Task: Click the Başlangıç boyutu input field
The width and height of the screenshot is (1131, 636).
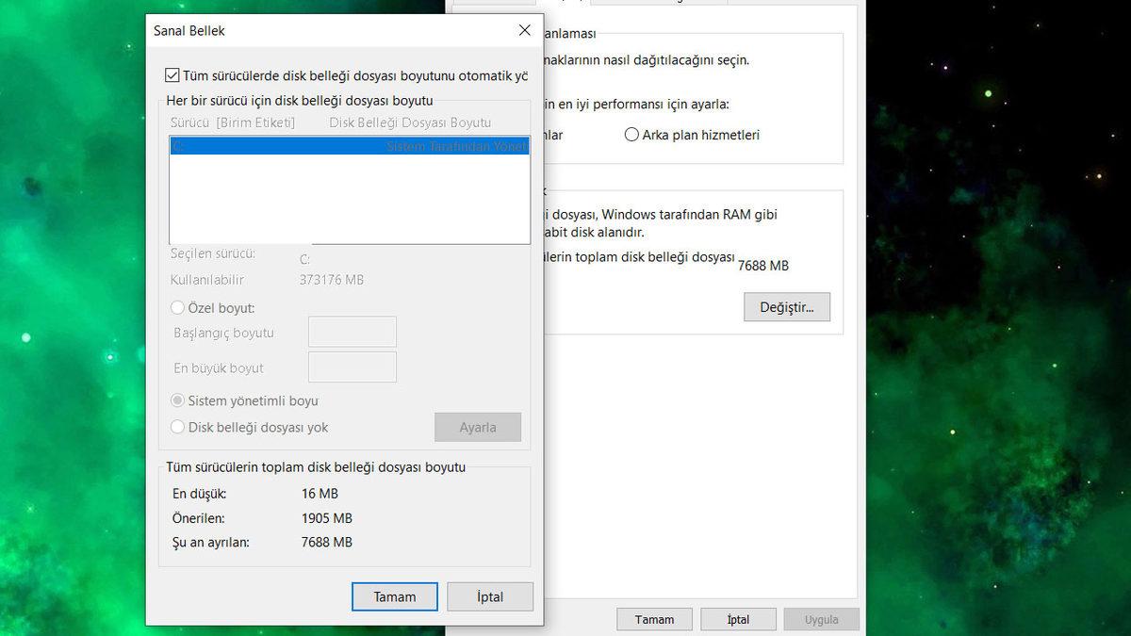Action: pos(352,332)
